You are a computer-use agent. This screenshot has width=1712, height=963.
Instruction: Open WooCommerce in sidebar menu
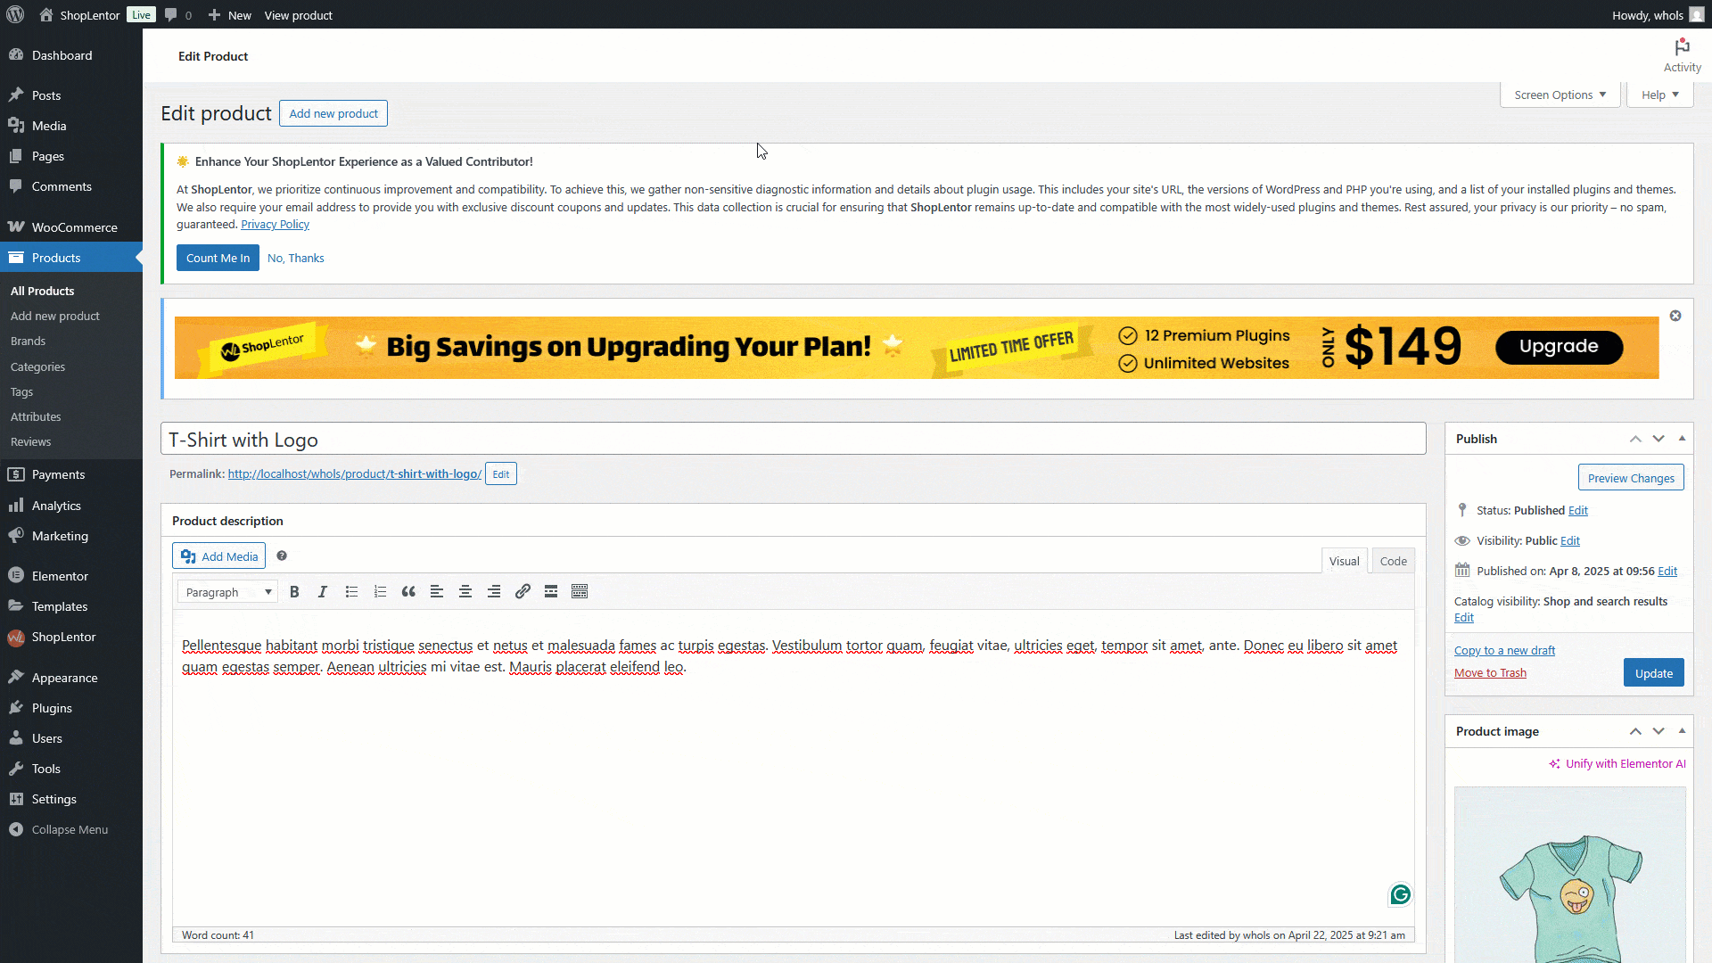click(x=74, y=227)
